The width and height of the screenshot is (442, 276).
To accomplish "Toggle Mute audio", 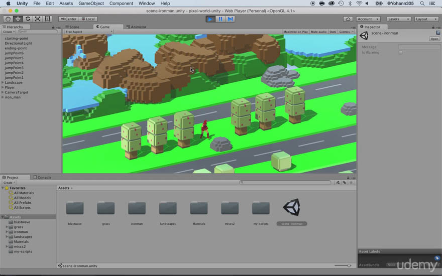I will (318, 32).
